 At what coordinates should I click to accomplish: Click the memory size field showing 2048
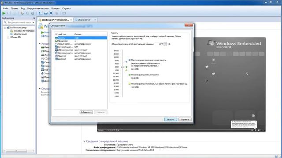[x=160, y=44]
